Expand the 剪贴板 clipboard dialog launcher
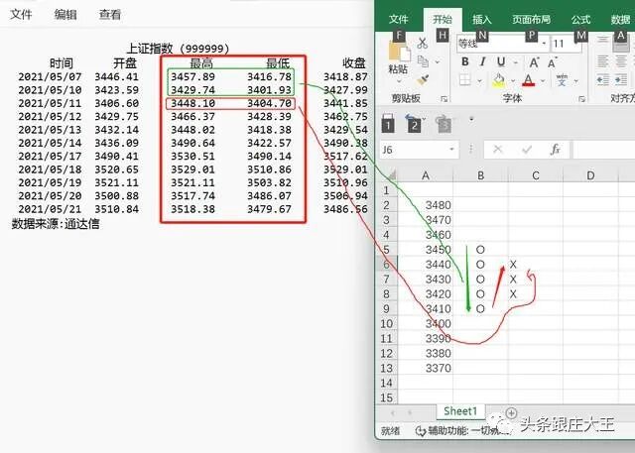Image resolution: width=635 pixels, height=453 pixels. (444, 99)
